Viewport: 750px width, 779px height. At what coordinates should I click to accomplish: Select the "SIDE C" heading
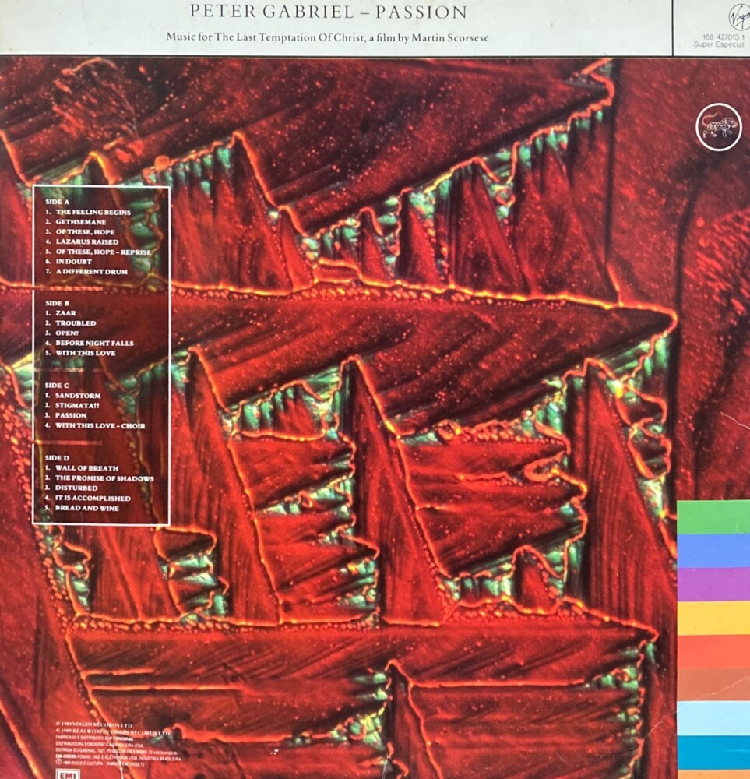pos(57,385)
